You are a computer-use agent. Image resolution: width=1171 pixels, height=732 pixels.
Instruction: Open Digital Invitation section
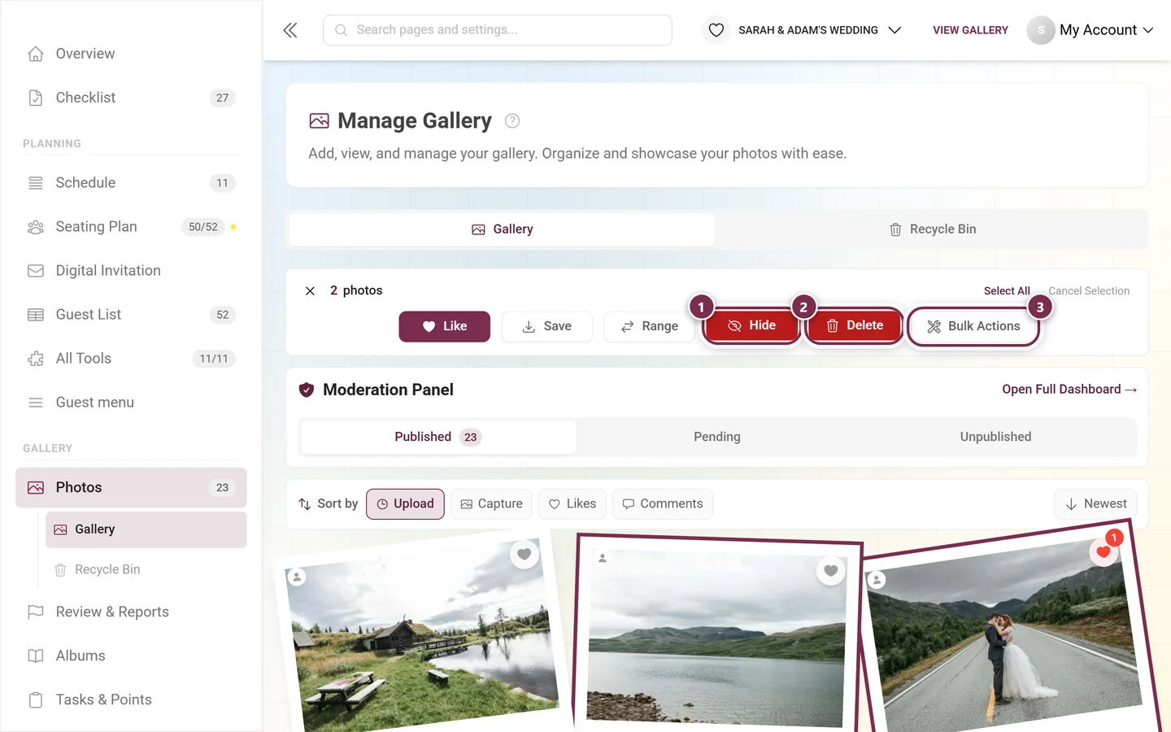131,271
